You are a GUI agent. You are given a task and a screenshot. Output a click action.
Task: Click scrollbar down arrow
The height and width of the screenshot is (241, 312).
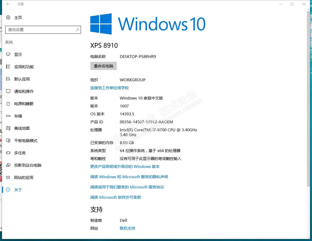point(308,237)
